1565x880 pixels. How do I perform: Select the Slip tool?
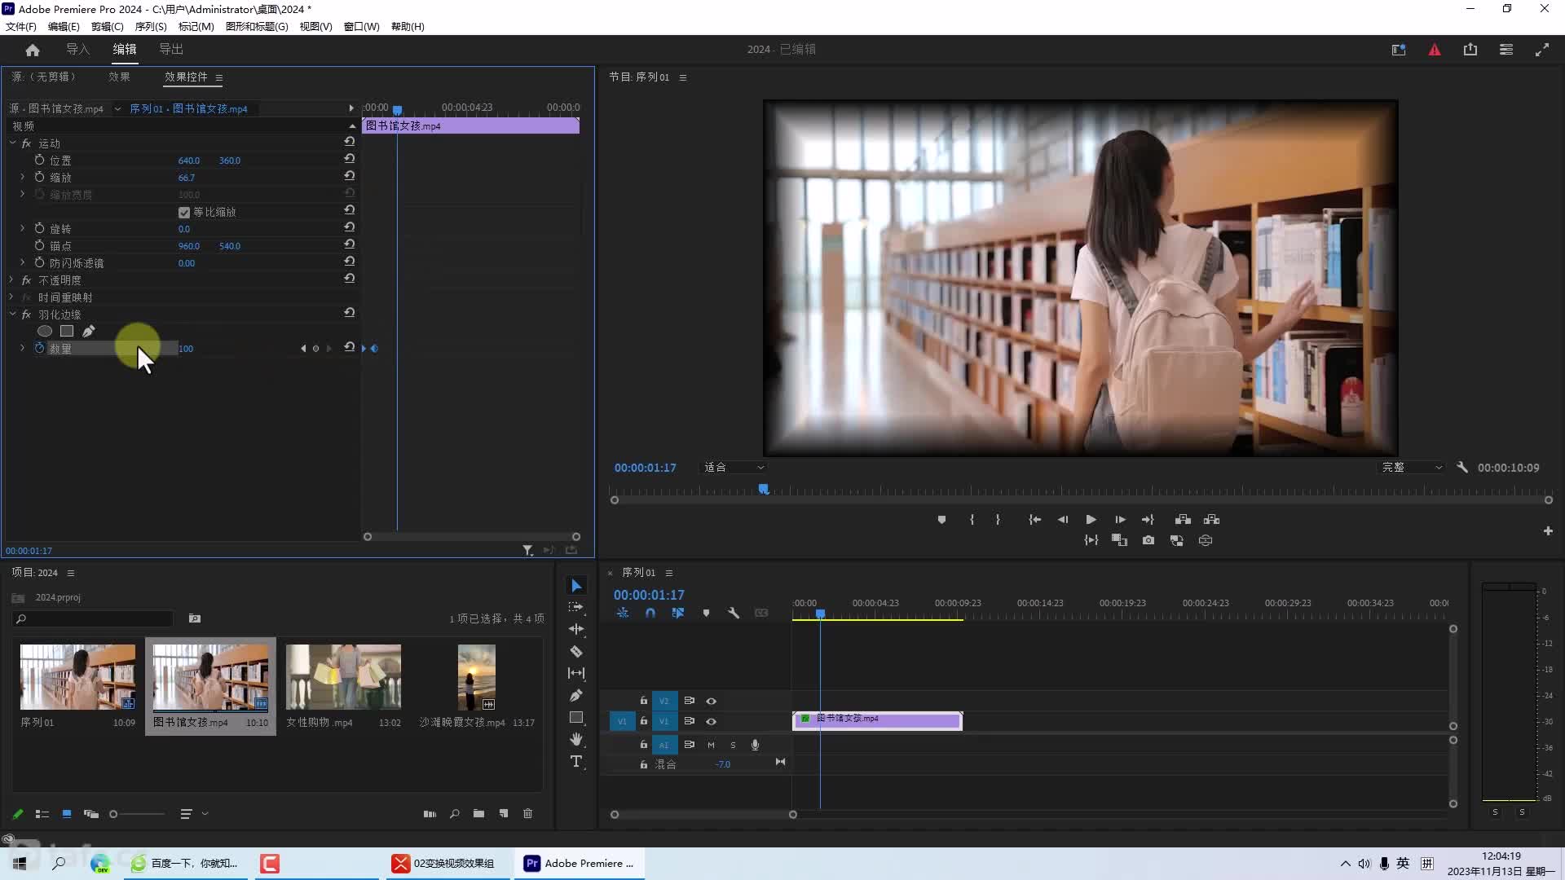tap(576, 673)
